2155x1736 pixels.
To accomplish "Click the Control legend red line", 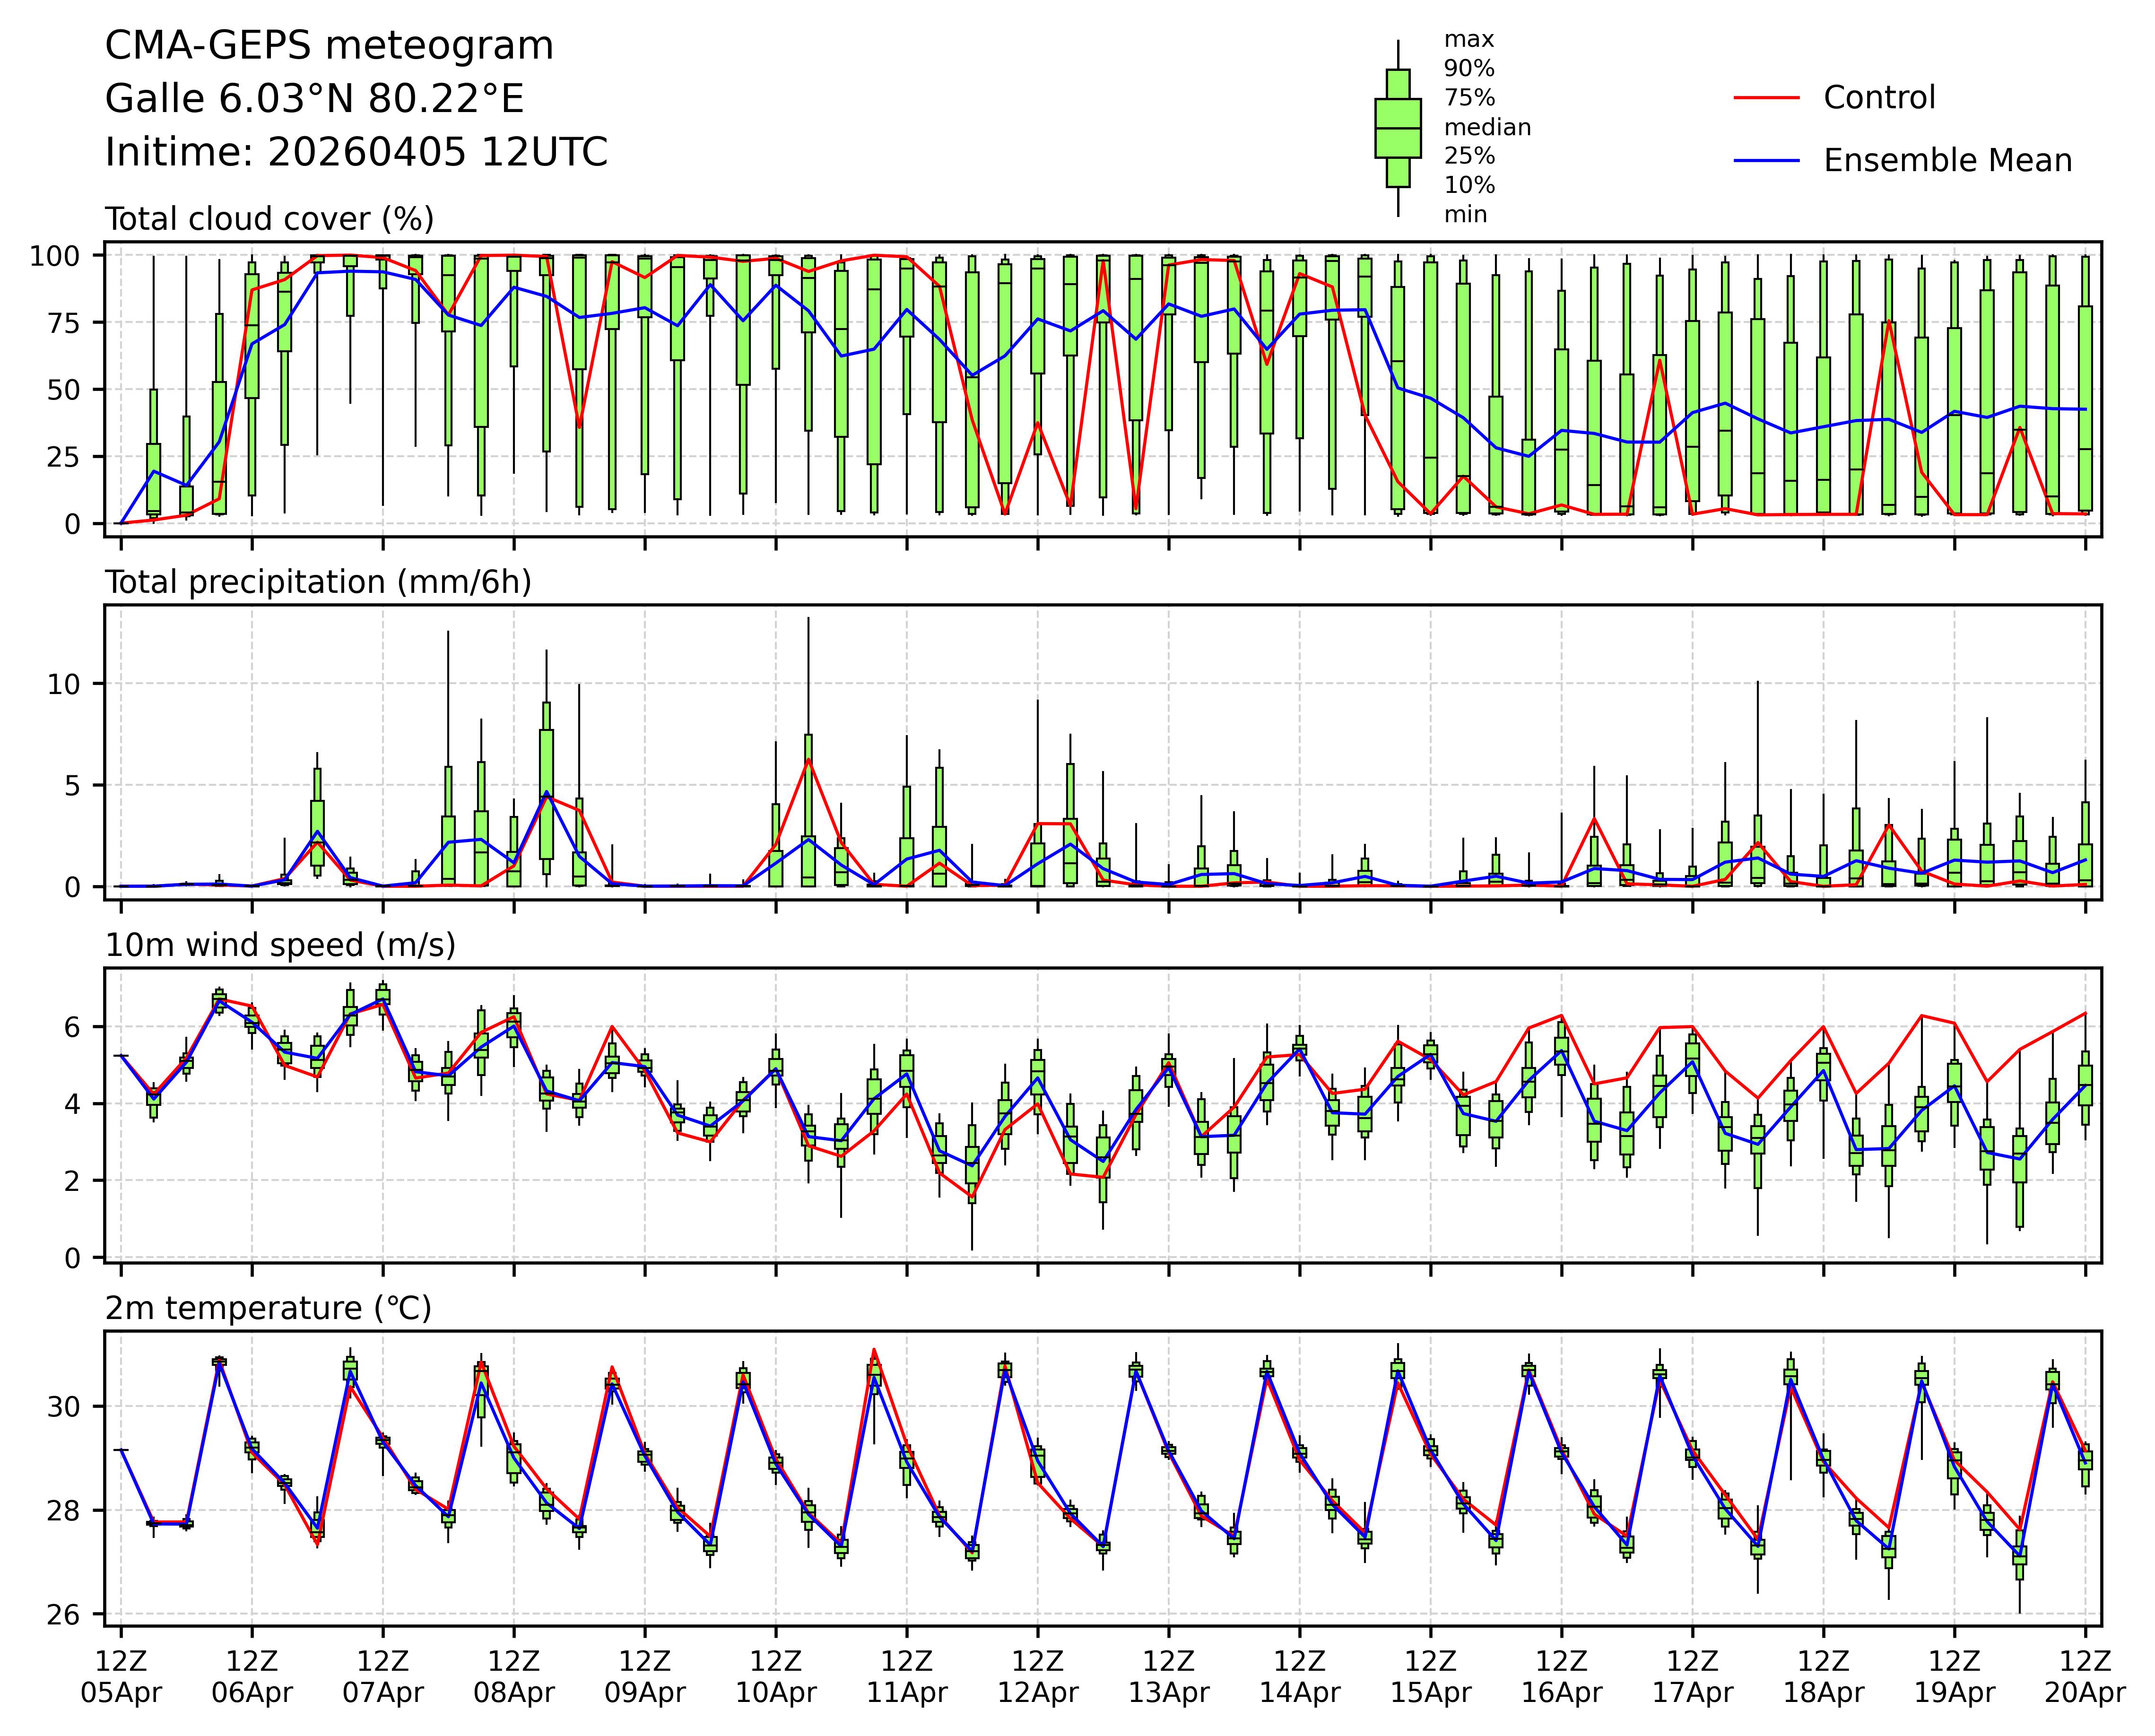I will (x=1766, y=98).
